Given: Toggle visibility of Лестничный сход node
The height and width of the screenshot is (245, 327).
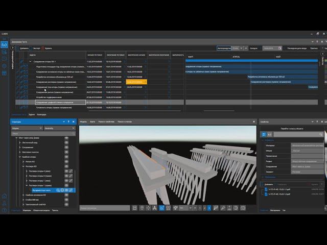Looking at the screenshot, I should point(66,143).
